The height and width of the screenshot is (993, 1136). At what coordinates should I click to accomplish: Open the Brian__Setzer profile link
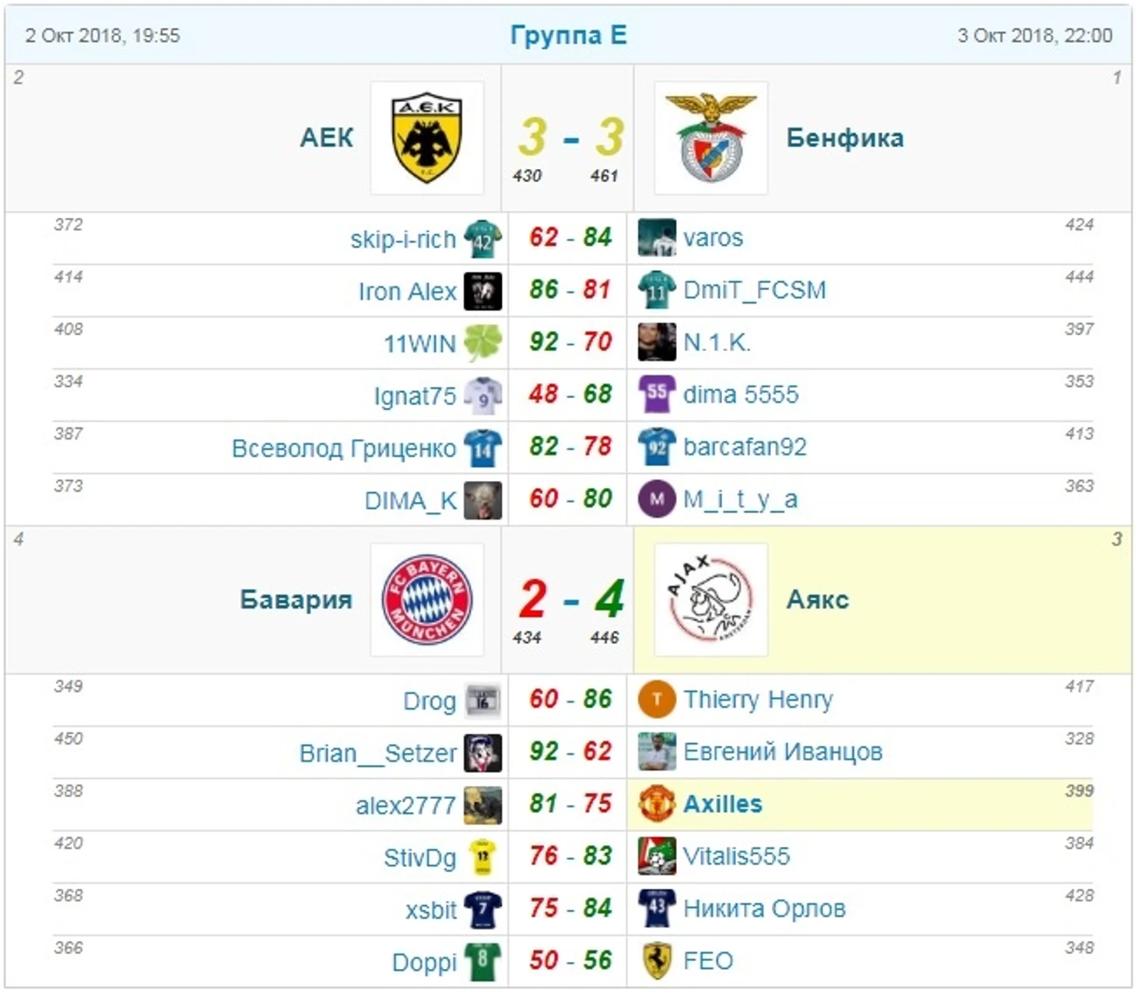377,753
